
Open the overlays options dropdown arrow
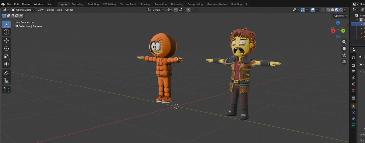click(x=317, y=10)
